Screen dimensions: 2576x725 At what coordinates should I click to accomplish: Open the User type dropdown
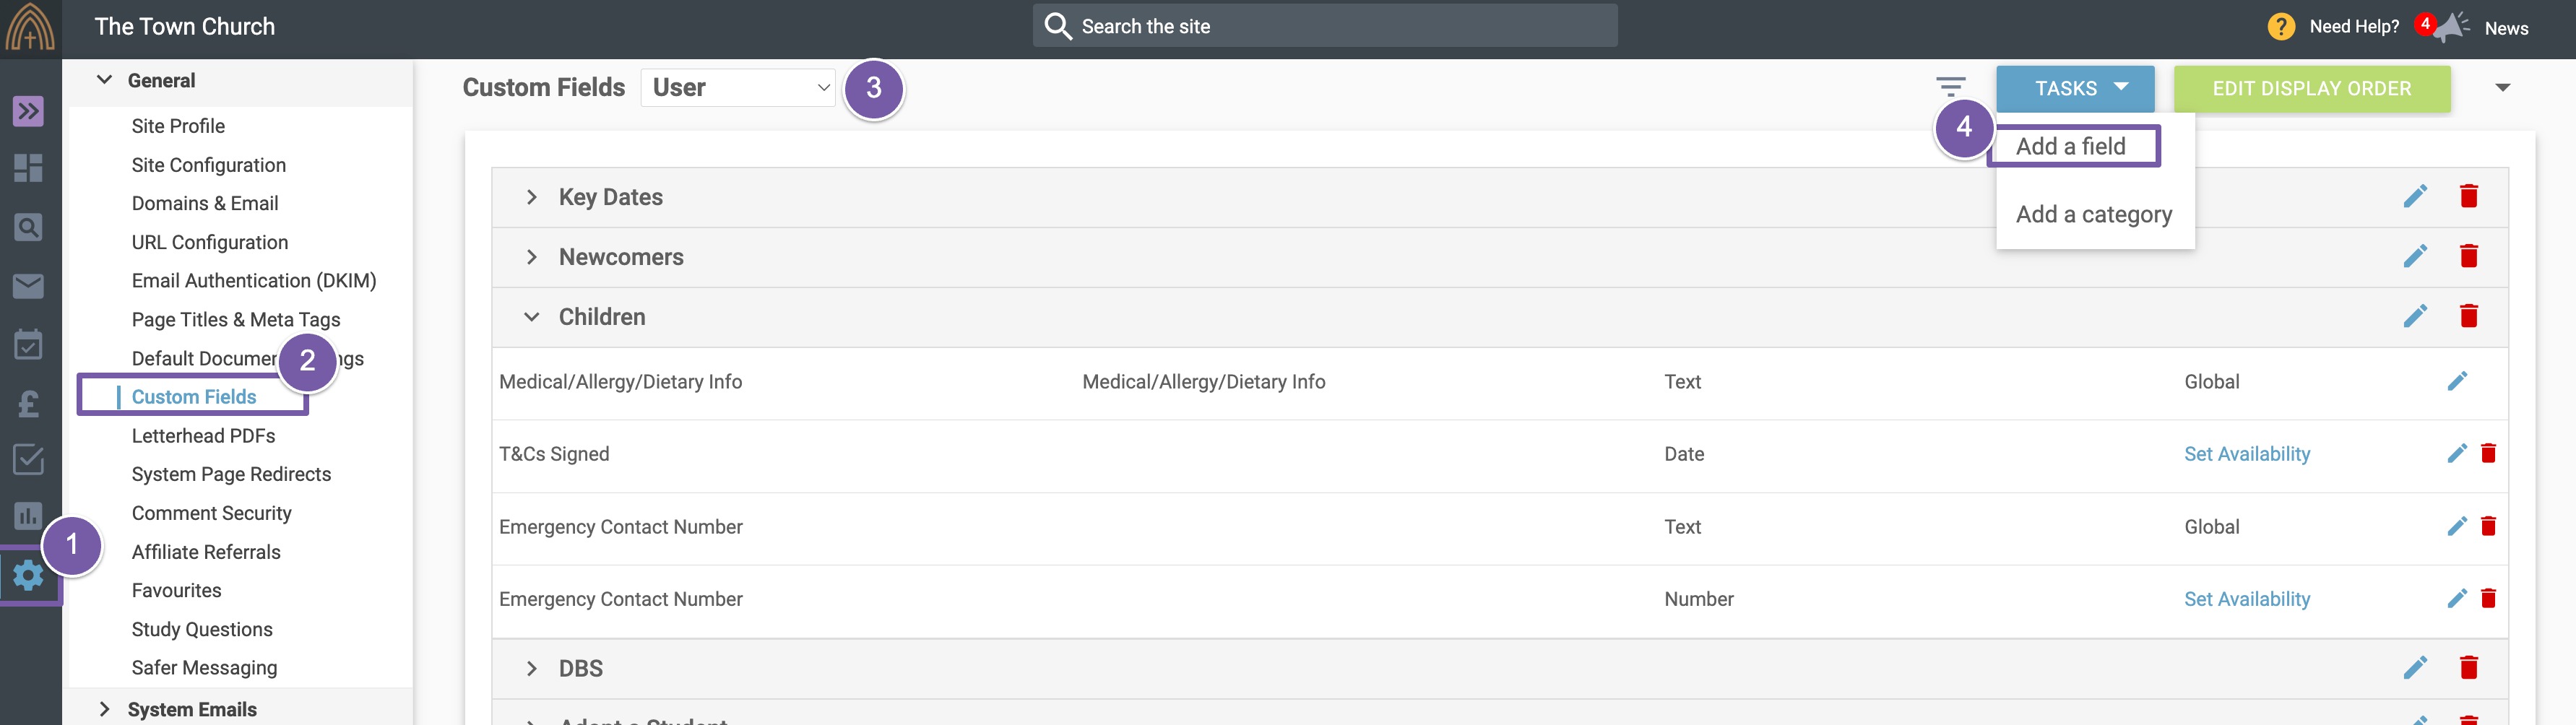[738, 88]
